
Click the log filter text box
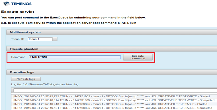tap(115, 90)
